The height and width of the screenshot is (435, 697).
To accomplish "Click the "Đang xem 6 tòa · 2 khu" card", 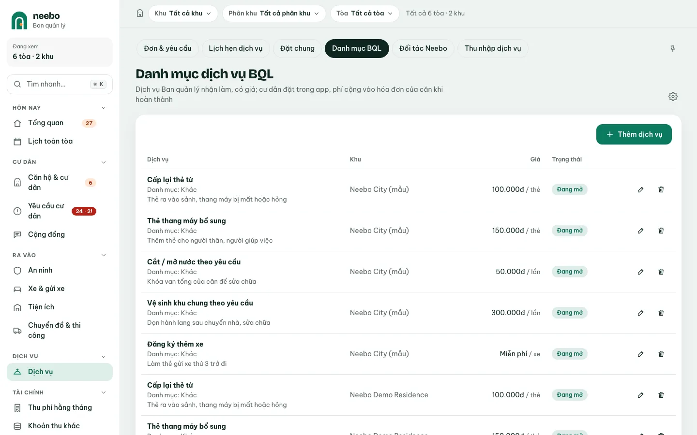I will point(60,52).
